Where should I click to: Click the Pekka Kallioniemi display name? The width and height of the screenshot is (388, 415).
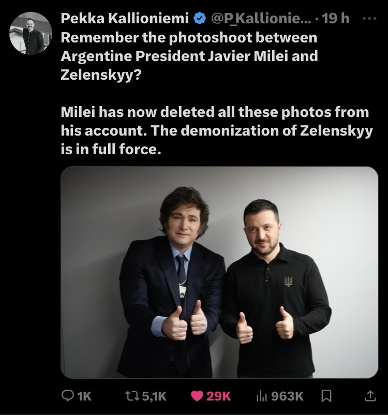[125, 19]
